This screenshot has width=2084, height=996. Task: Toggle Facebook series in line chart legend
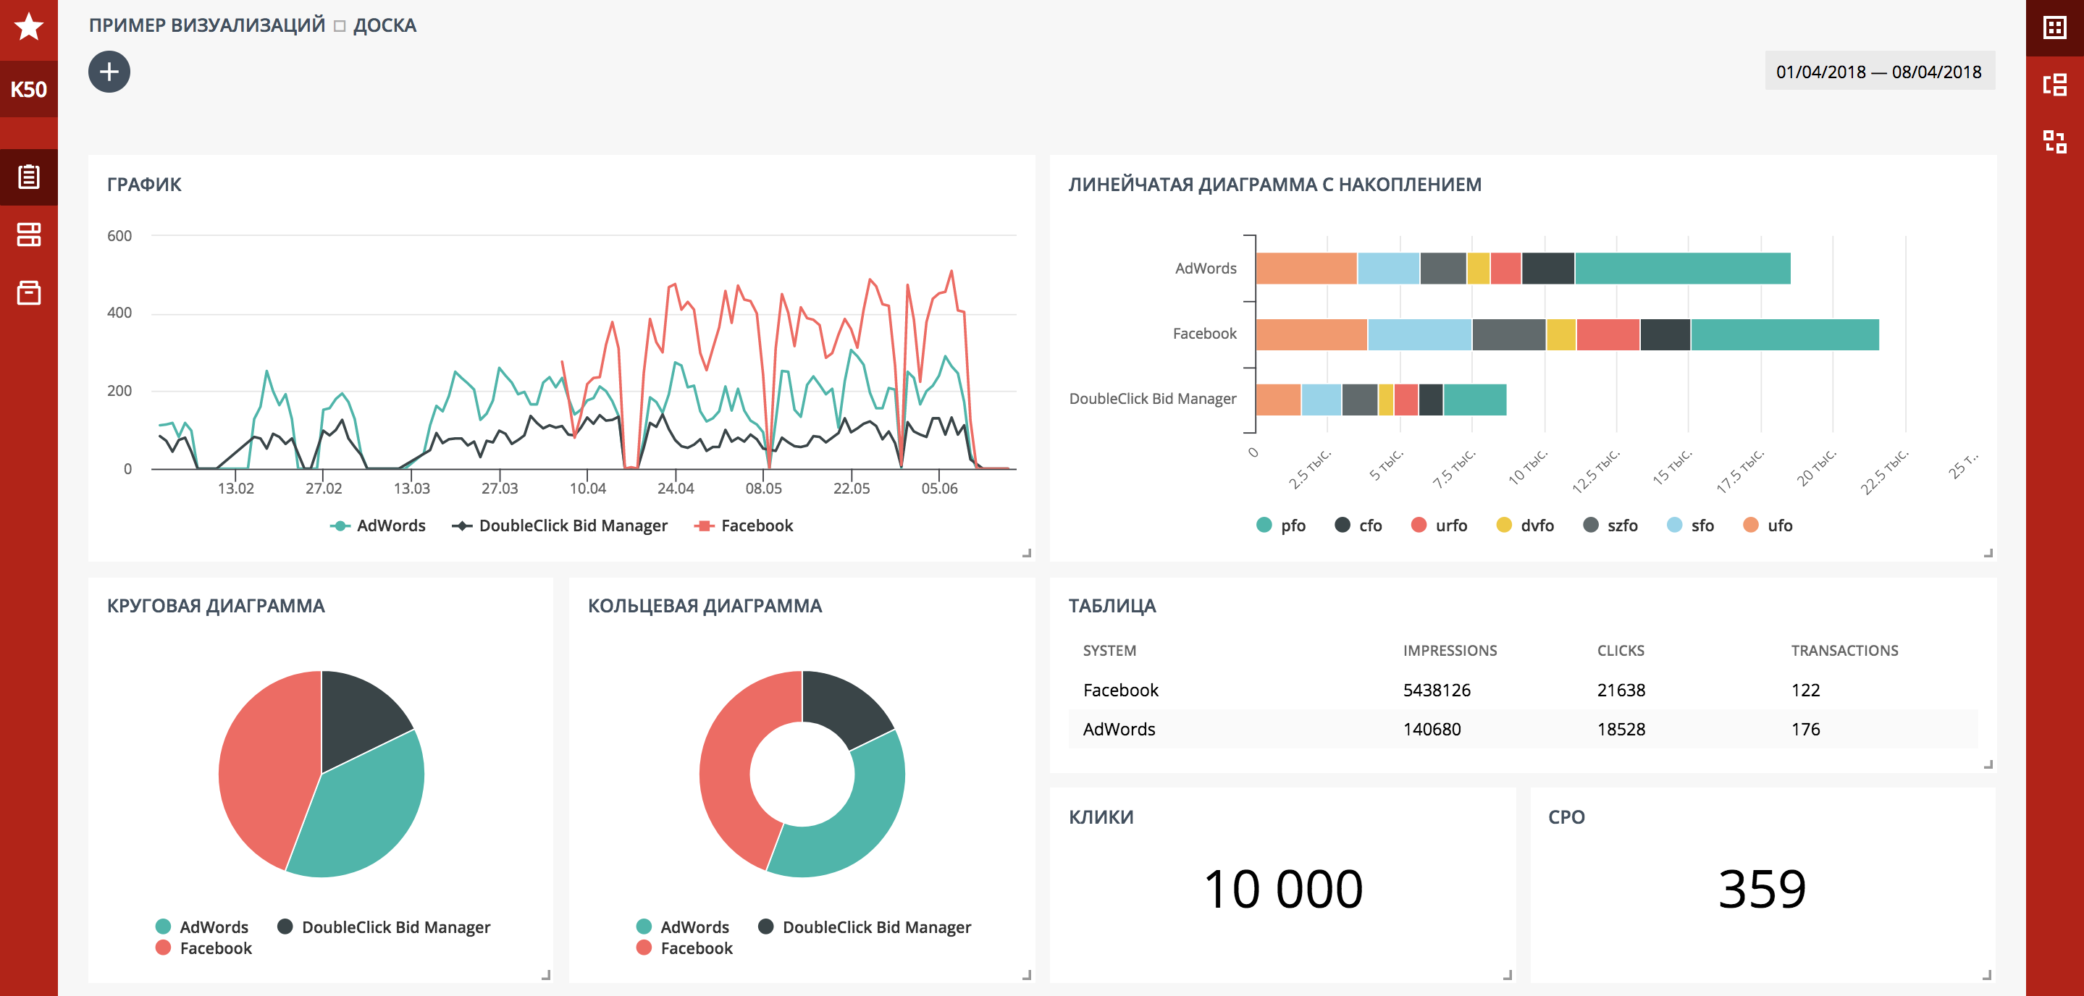[744, 526]
